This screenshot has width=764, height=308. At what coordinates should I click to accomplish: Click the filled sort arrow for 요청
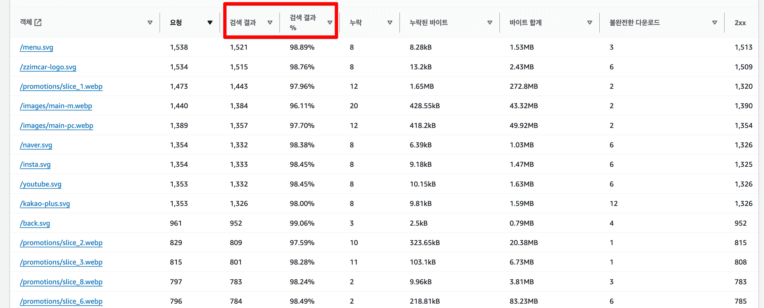coord(210,23)
